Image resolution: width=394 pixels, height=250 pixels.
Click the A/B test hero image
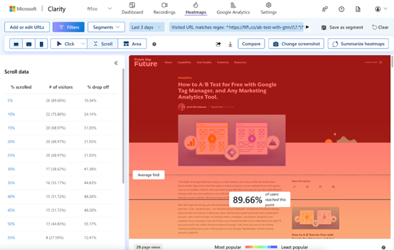click(232, 140)
